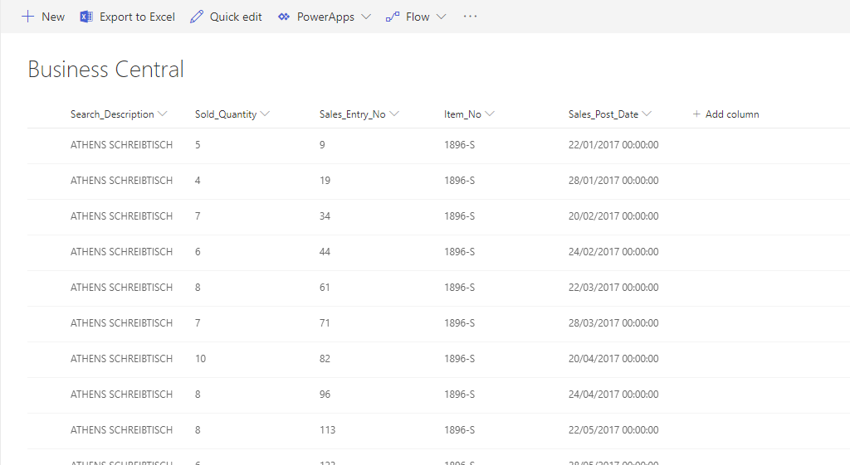Click the Business Central list title

[106, 70]
